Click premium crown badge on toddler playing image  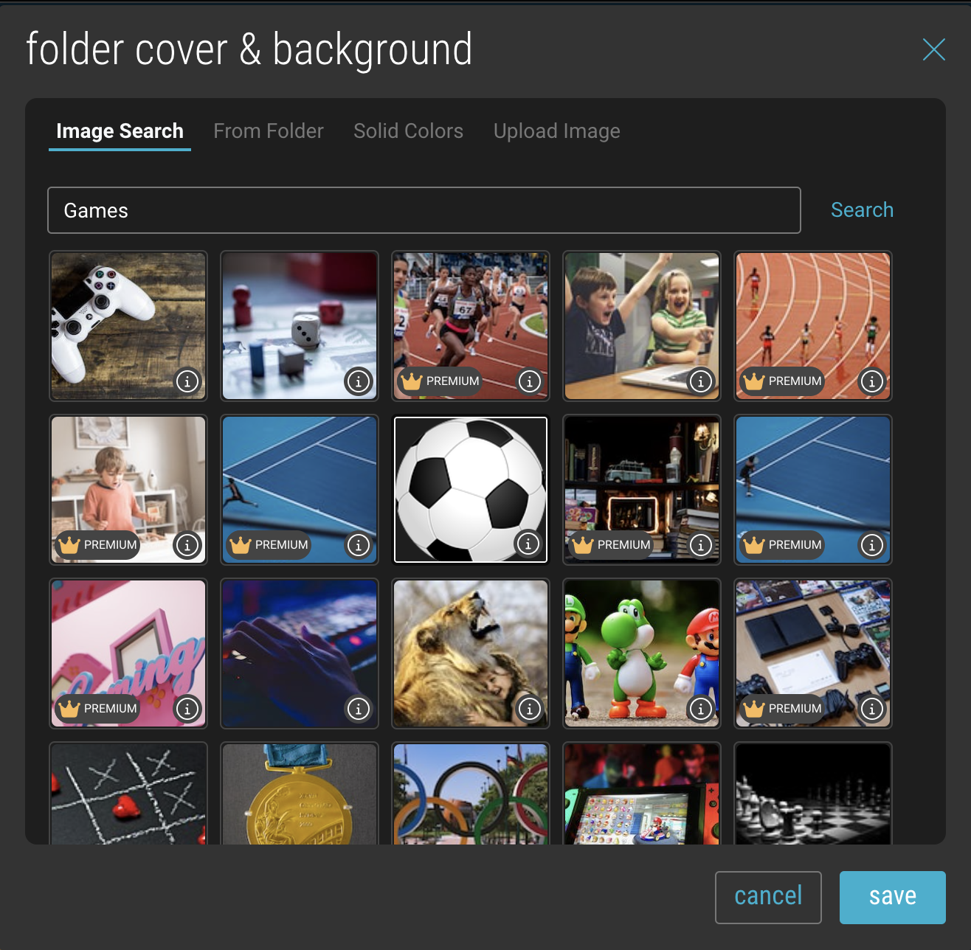coord(98,545)
